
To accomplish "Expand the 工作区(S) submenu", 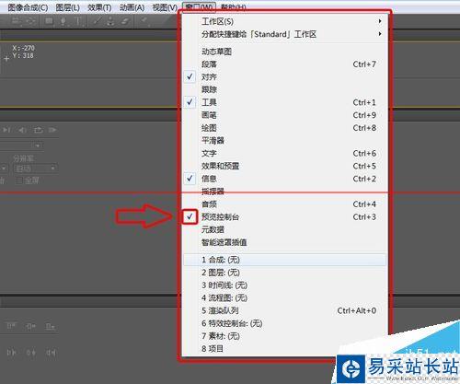I will [285, 21].
